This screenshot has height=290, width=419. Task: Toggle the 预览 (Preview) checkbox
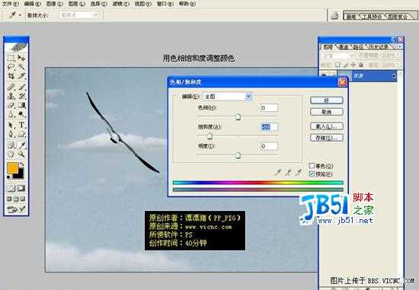point(312,174)
